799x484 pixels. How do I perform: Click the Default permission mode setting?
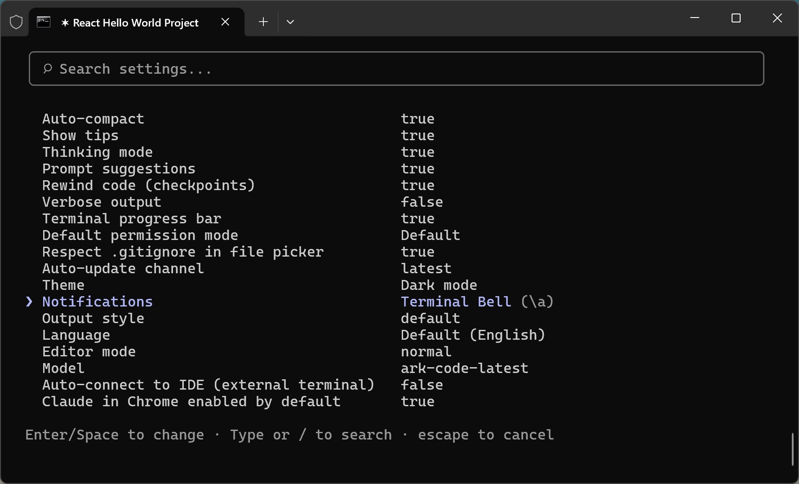tap(140, 235)
